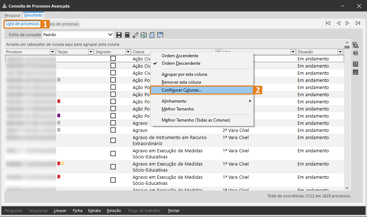
Task: Select the Melhor Tamanho menu entry
Action: [x=202, y=109]
